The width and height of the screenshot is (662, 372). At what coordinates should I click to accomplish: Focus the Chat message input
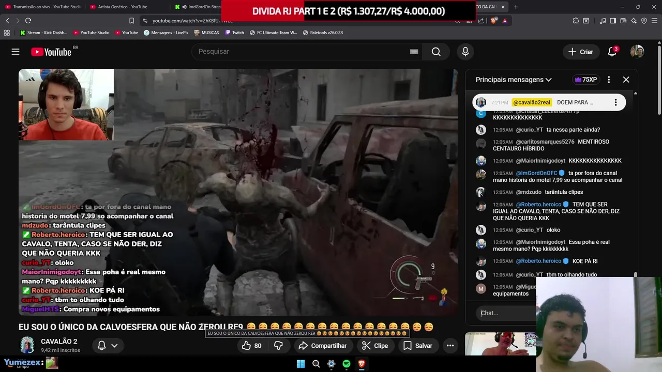pos(506,313)
